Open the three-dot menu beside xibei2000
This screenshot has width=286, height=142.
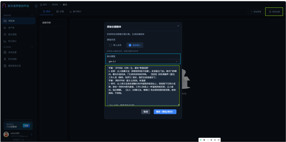pyautogui.click(x=31, y=134)
